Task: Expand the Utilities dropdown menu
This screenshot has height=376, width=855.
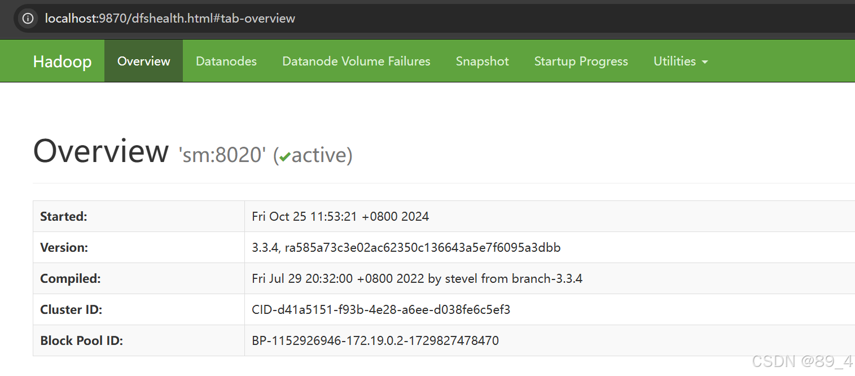Action: (x=681, y=61)
